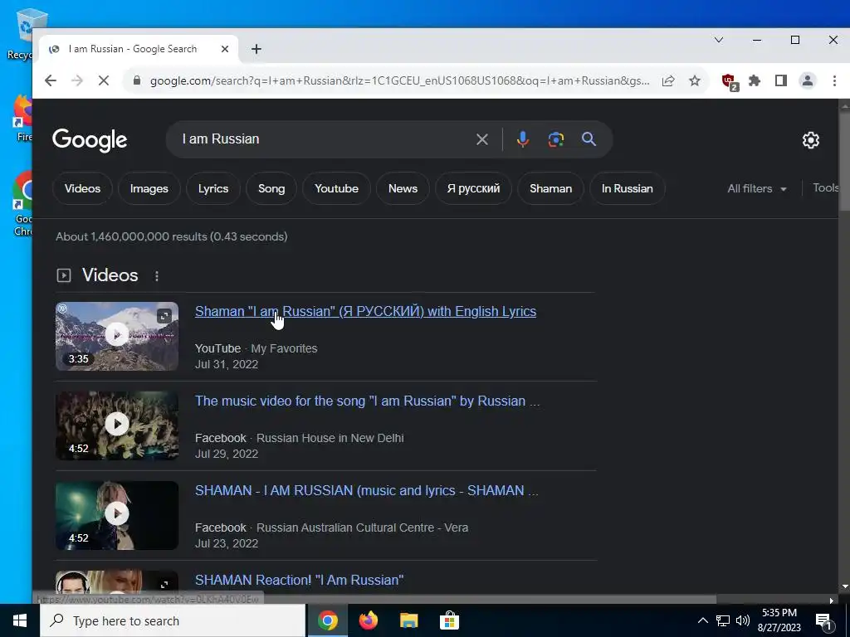The width and height of the screenshot is (850, 637).
Task: Bookmark this tab with the star
Action: [x=695, y=80]
